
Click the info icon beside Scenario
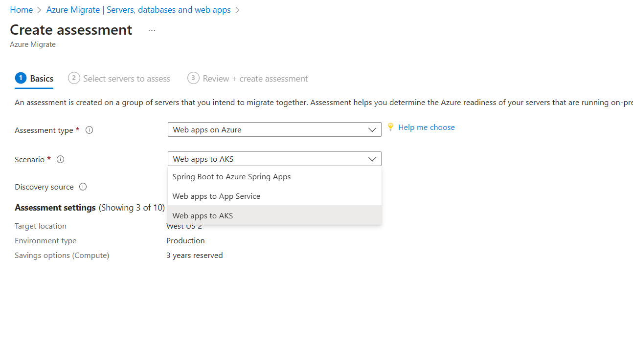[60, 159]
